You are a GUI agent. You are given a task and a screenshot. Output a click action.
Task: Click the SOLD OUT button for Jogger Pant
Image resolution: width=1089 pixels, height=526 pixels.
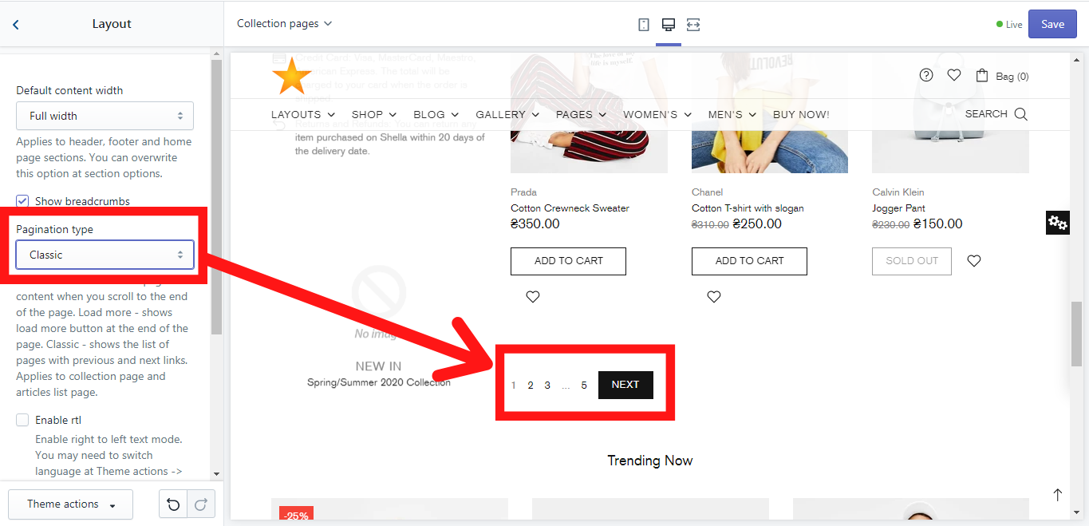click(x=912, y=261)
